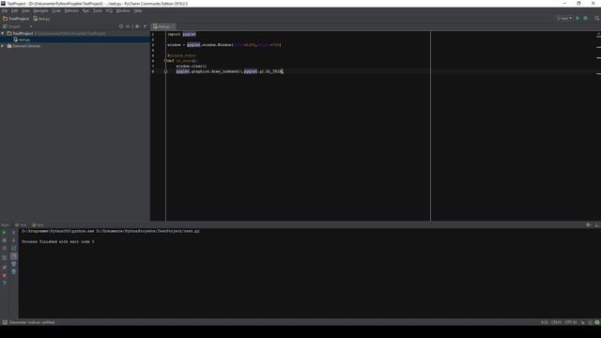Open the Refactor menu
601x338 pixels.
pos(71,10)
